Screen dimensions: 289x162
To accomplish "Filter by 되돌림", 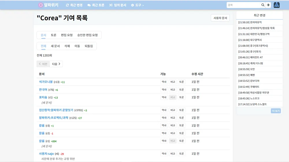I will [x=89, y=46].
